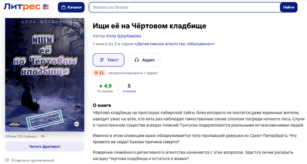Image resolution: width=307 pixels, height=164 pixels.
Task: Open the 5 отзывов reviews link
Action: [129, 88]
